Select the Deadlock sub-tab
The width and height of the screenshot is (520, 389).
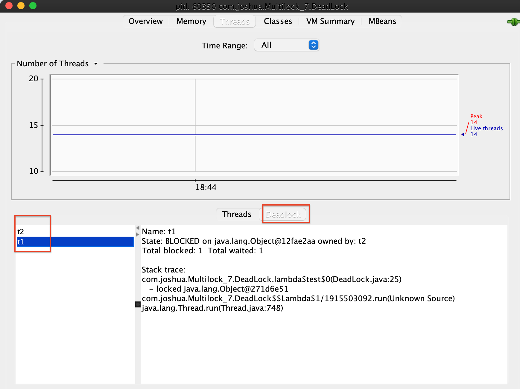pyautogui.click(x=283, y=214)
